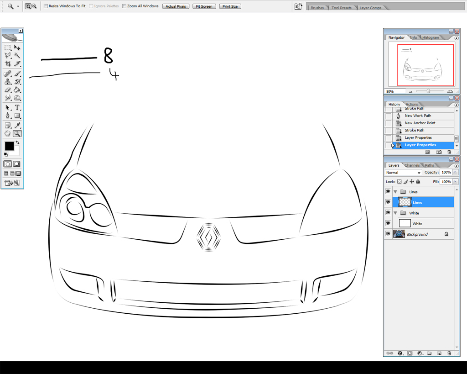Open the Normal blend mode dropdown
The width and height of the screenshot is (467, 374).
(403, 173)
